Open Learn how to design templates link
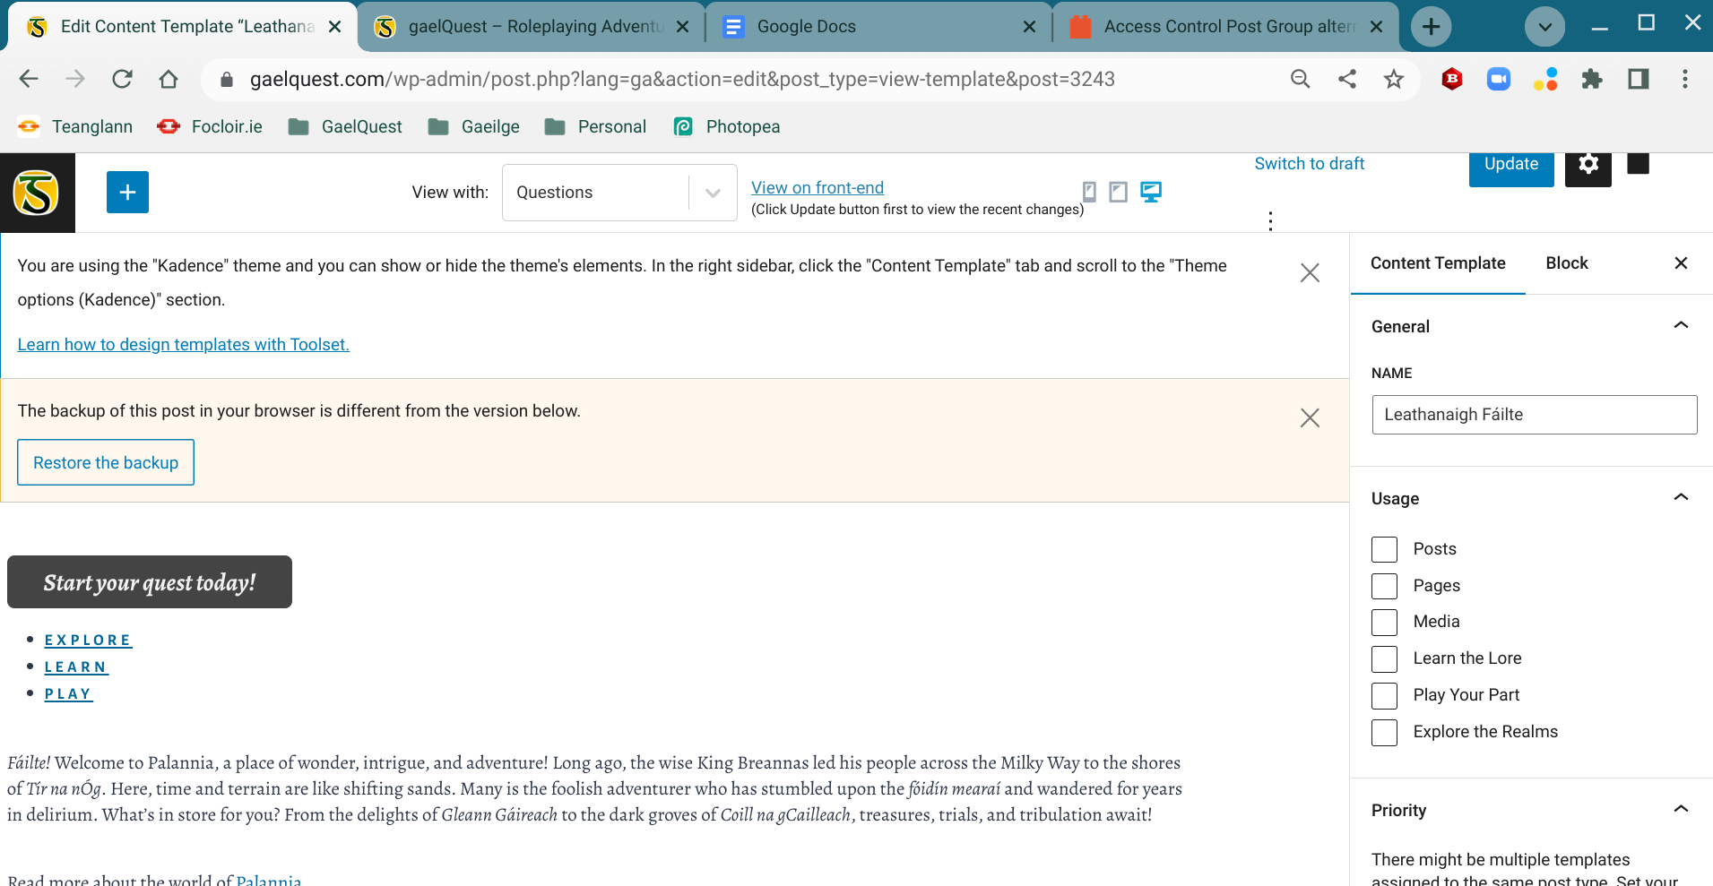The height and width of the screenshot is (886, 1713). click(184, 345)
